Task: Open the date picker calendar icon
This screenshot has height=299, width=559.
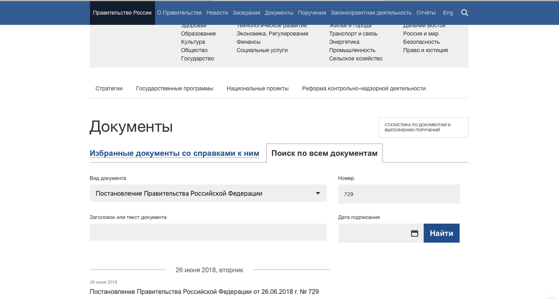Action: pyautogui.click(x=415, y=233)
